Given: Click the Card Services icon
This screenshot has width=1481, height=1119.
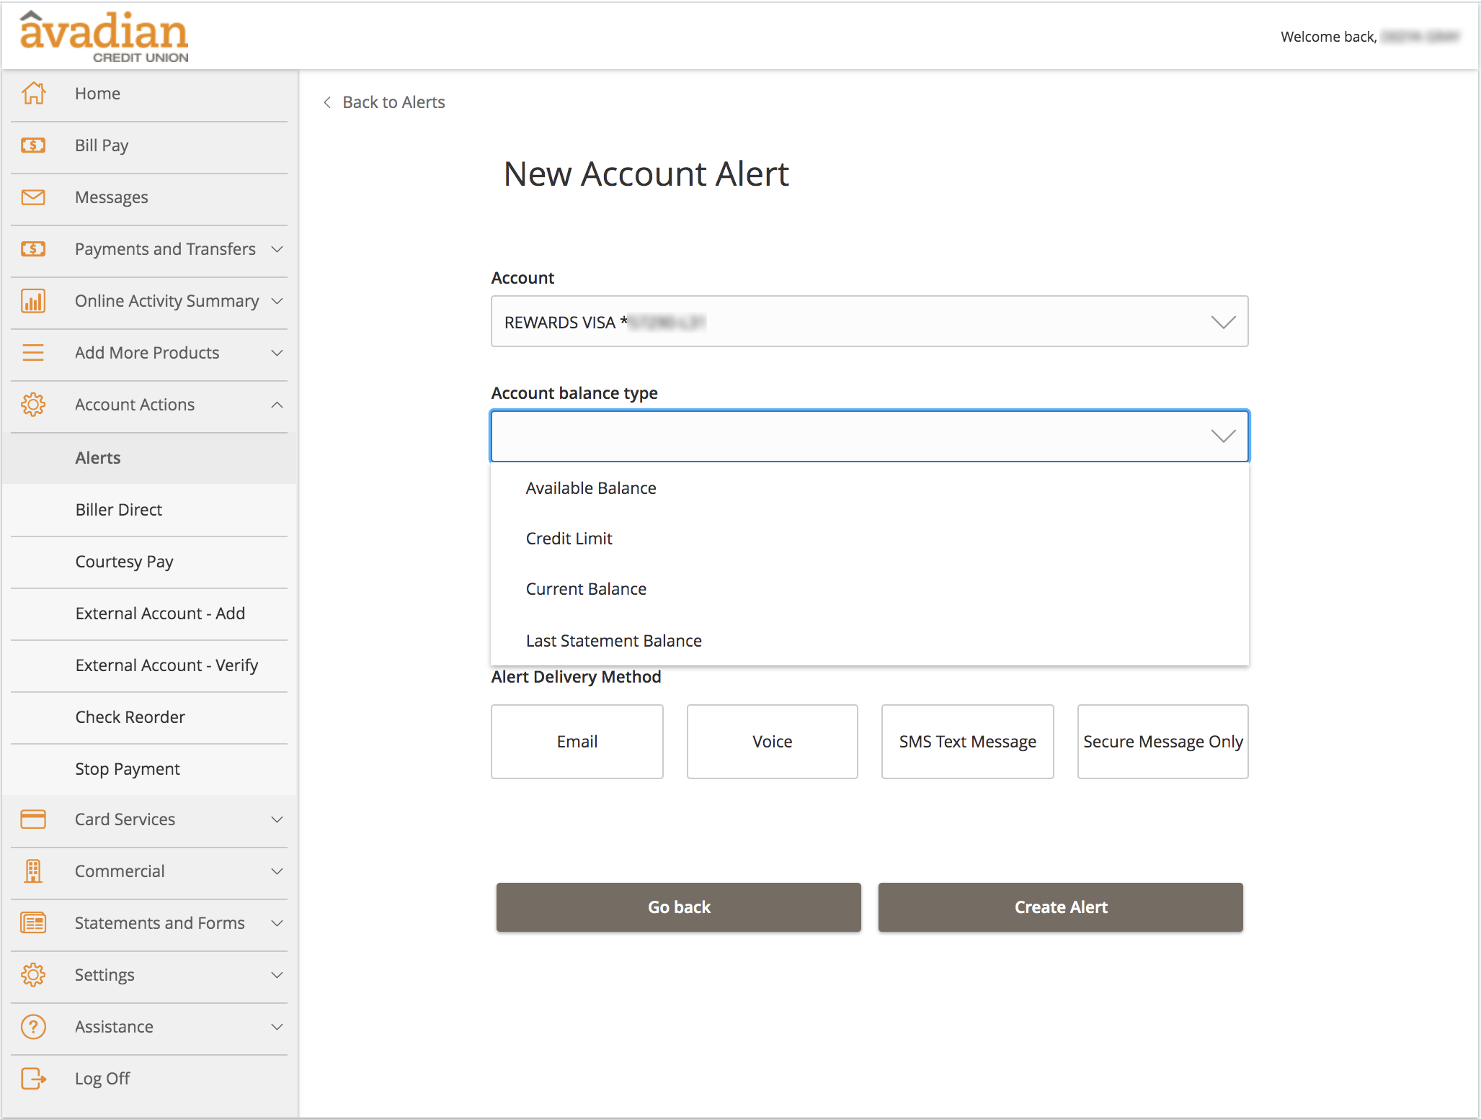Looking at the screenshot, I should 32,819.
